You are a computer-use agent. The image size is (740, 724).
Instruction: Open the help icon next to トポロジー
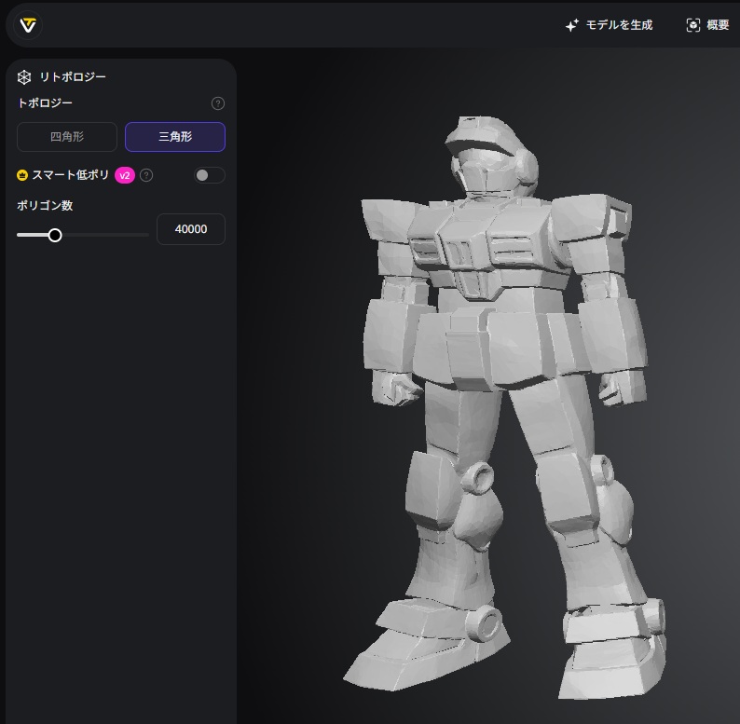point(218,103)
